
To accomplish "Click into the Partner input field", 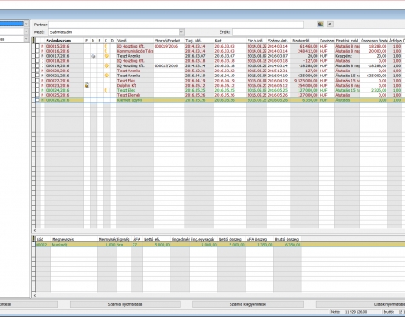I will point(176,25).
